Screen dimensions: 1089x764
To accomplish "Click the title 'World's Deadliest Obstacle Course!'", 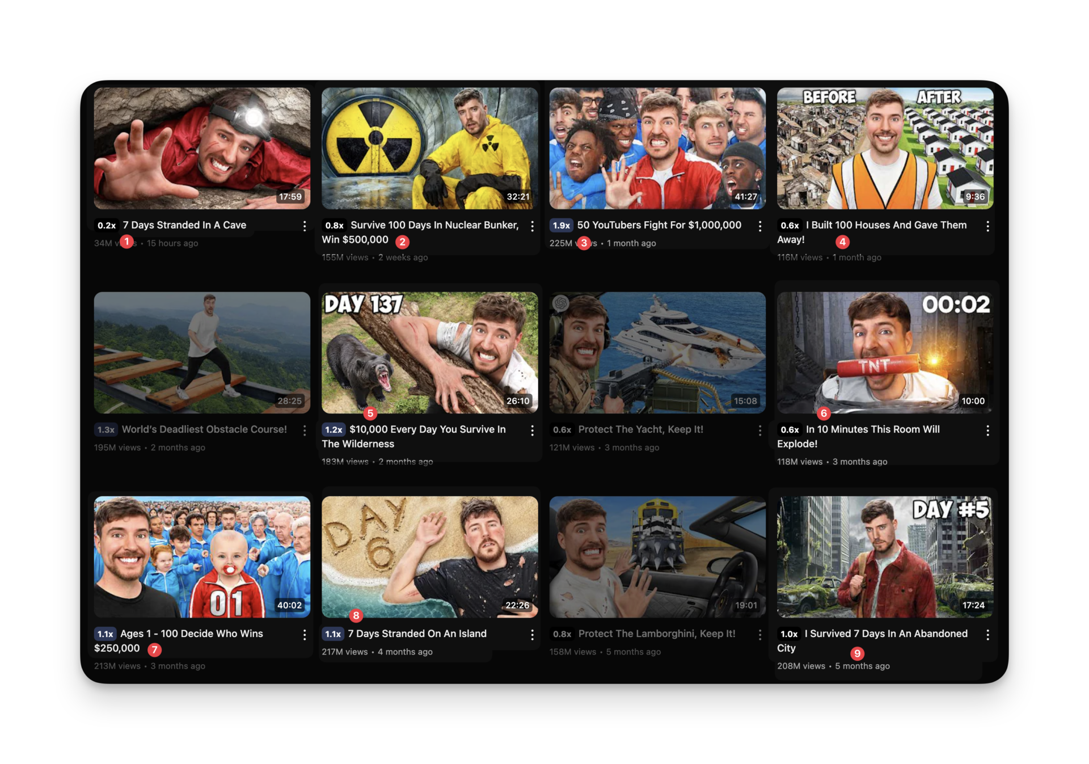I will pos(204,429).
